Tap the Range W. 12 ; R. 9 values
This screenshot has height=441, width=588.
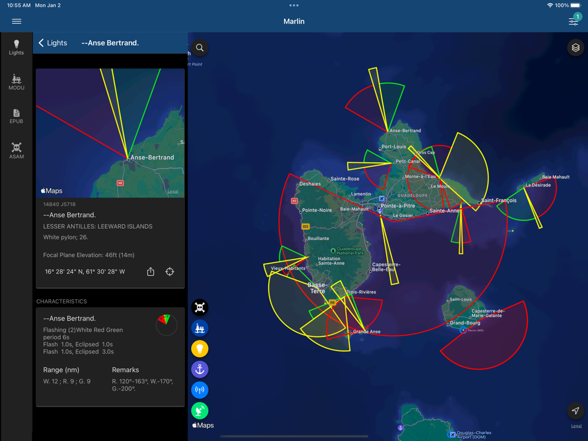pos(67,382)
